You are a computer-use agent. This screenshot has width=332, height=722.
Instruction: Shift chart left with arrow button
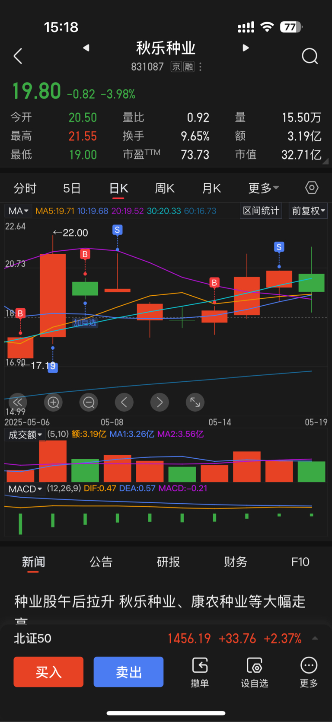(x=124, y=402)
